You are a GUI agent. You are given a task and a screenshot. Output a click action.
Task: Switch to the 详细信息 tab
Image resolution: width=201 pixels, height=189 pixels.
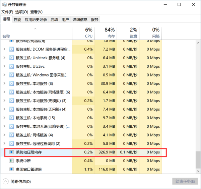(x=80, y=20)
